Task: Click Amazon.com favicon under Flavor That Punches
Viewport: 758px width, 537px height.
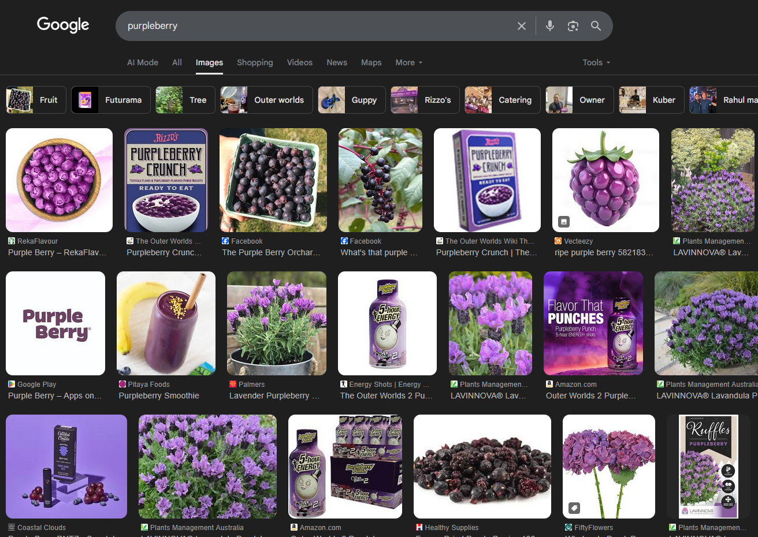Action: 549,384
